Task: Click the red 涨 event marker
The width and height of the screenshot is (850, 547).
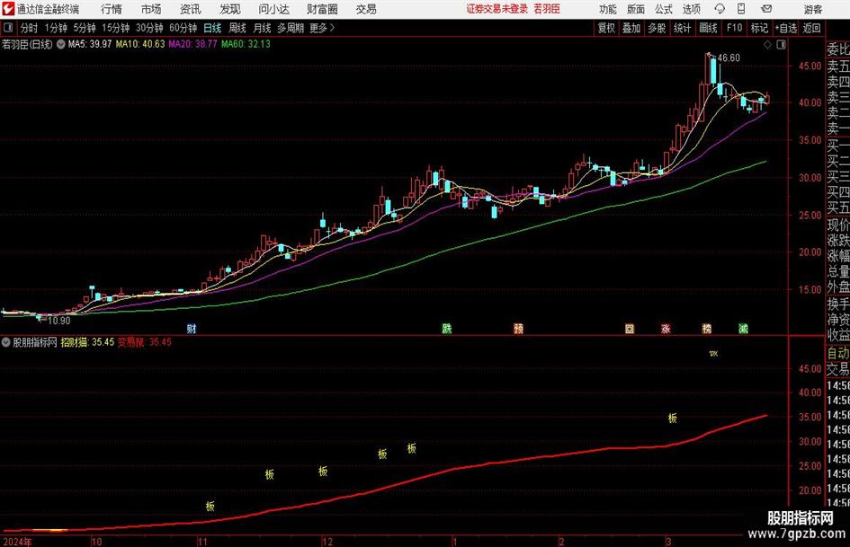Action: pyautogui.click(x=666, y=329)
